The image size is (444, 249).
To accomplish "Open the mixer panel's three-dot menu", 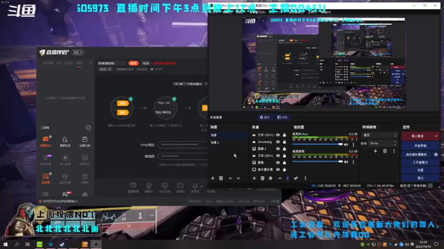I will 305,178.
